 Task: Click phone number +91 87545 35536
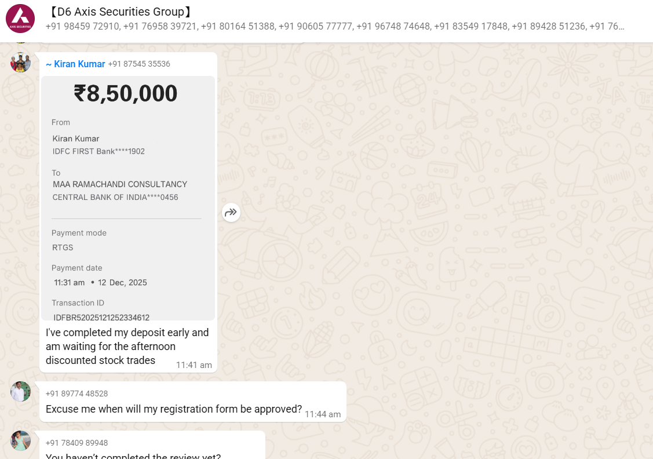[139, 64]
